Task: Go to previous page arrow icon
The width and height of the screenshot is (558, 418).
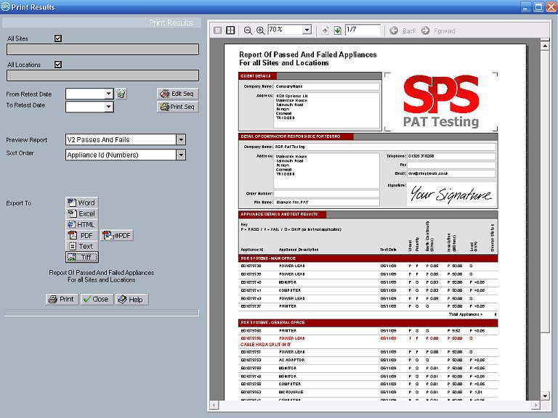Action: (x=325, y=30)
